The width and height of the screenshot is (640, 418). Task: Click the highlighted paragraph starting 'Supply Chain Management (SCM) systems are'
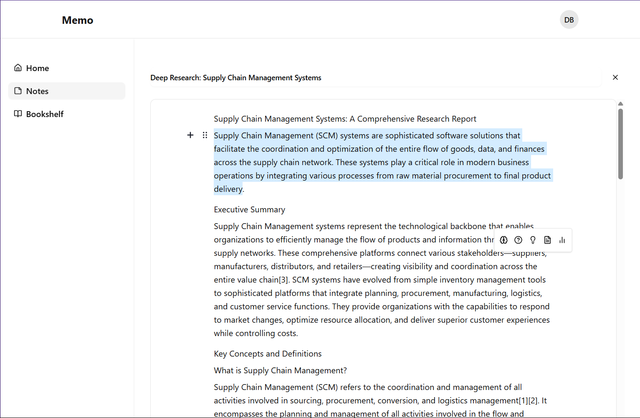click(x=382, y=162)
